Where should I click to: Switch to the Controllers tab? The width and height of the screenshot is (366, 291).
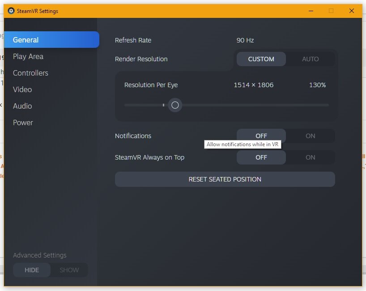point(30,73)
